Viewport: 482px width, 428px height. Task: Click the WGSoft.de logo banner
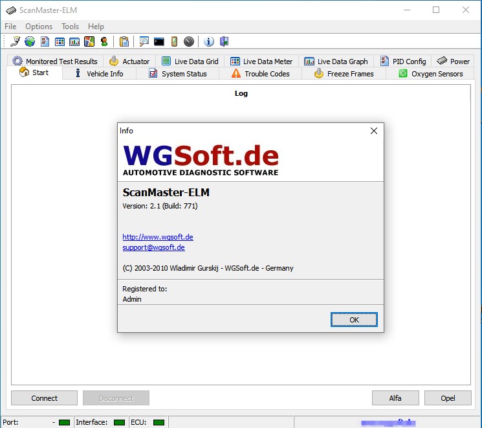pos(201,160)
